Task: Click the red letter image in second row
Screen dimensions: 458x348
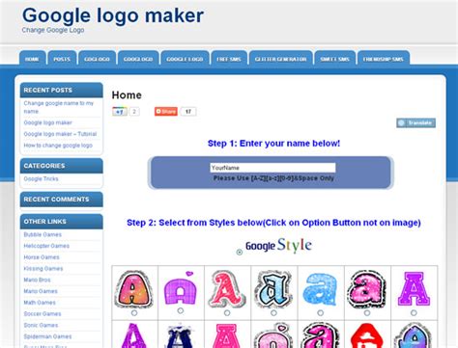Action: pos(367,335)
